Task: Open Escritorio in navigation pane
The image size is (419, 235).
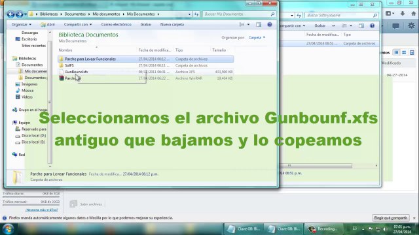Action: click(26, 39)
